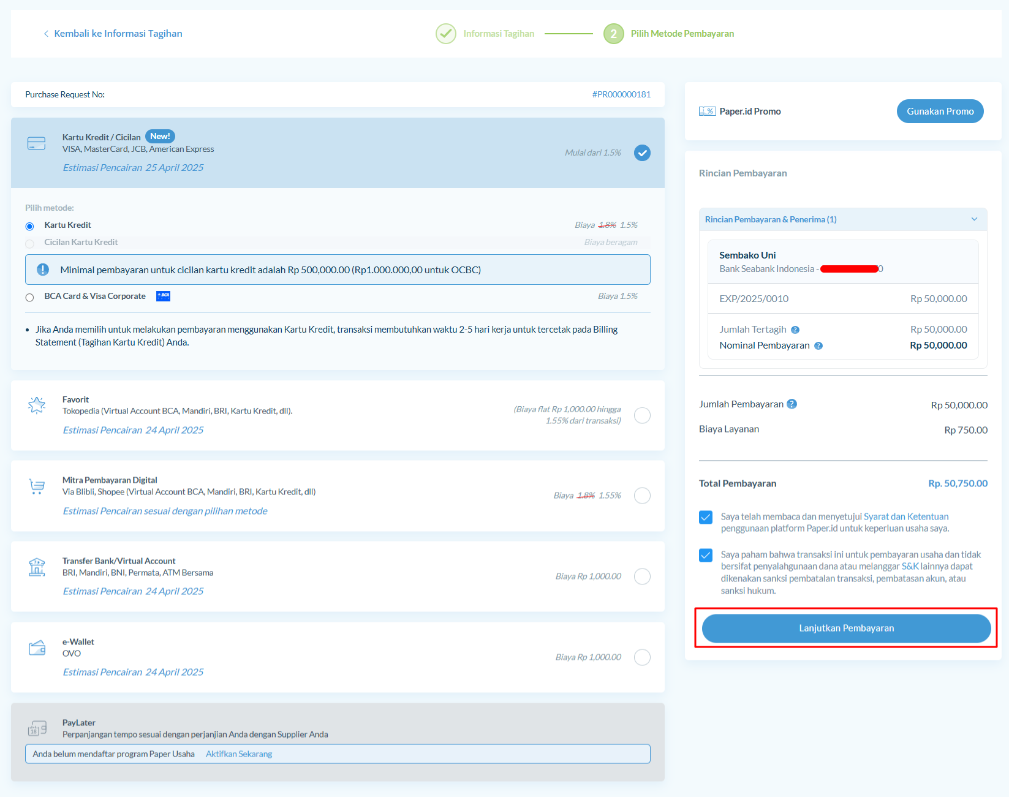Click the calendar icon for PayLater
This screenshot has width=1009, height=797.
[x=37, y=728]
